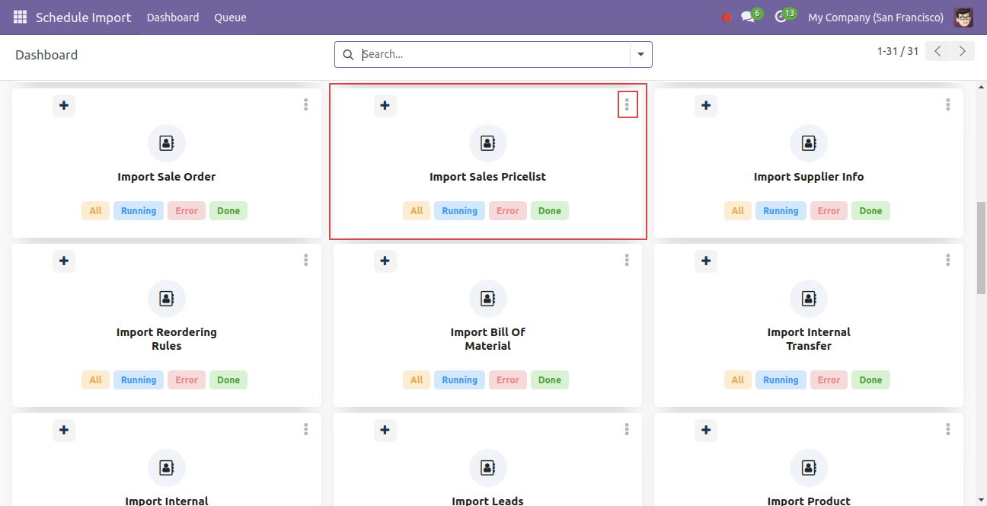The width and height of the screenshot is (987, 506).
Task: Open three-dot menu on Import Sale Order card
Action: click(305, 104)
